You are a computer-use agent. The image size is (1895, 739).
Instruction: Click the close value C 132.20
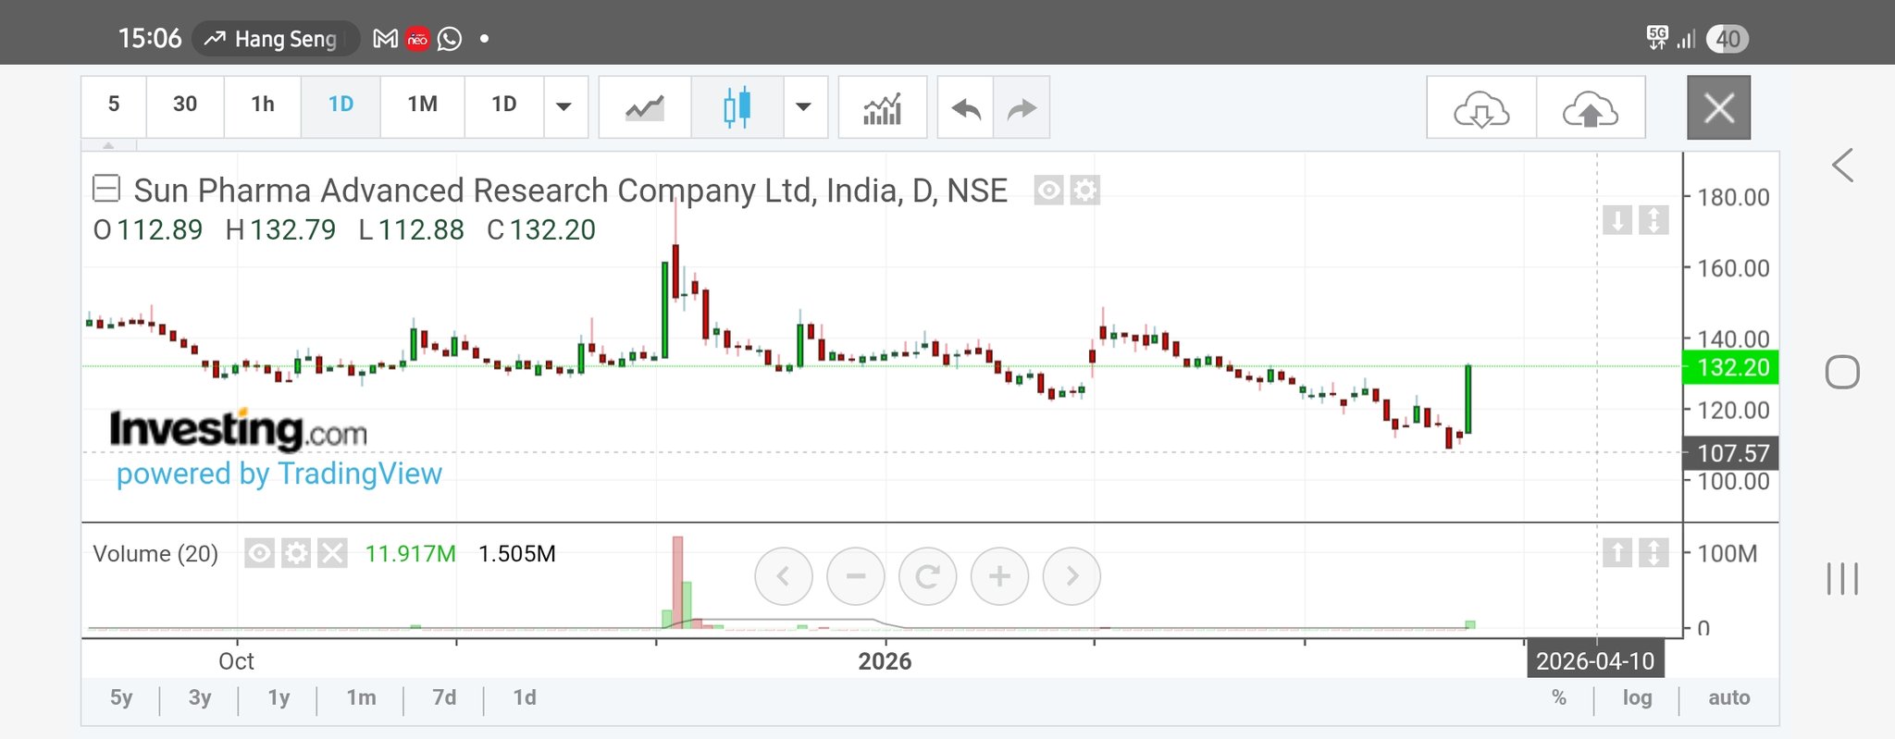pyautogui.click(x=541, y=229)
